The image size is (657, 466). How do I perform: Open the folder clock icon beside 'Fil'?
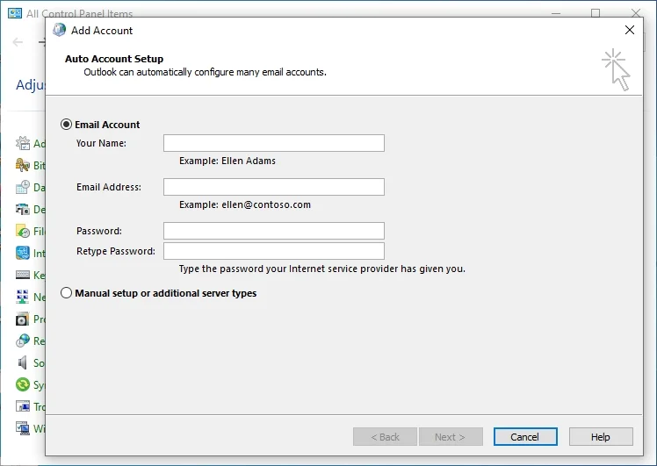pos(23,231)
